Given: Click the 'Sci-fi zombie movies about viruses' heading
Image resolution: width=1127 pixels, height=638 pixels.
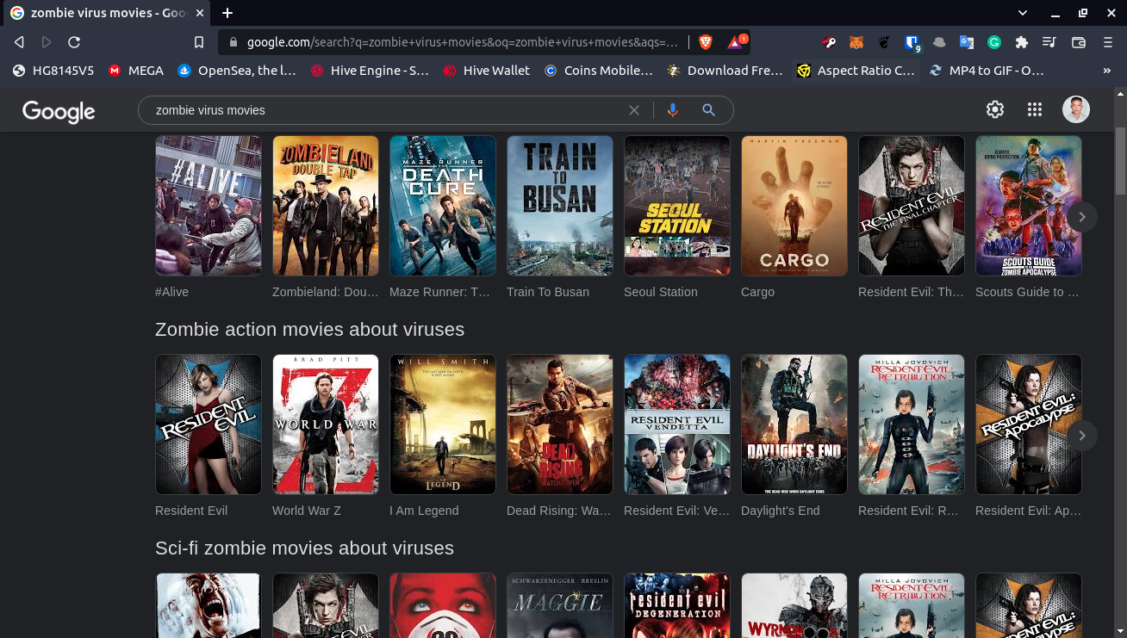Looking at the screenshot, I should [x=304, y=548].
